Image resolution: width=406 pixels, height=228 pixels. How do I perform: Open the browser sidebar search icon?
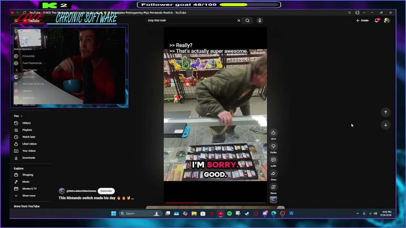(x=357, y=13)
